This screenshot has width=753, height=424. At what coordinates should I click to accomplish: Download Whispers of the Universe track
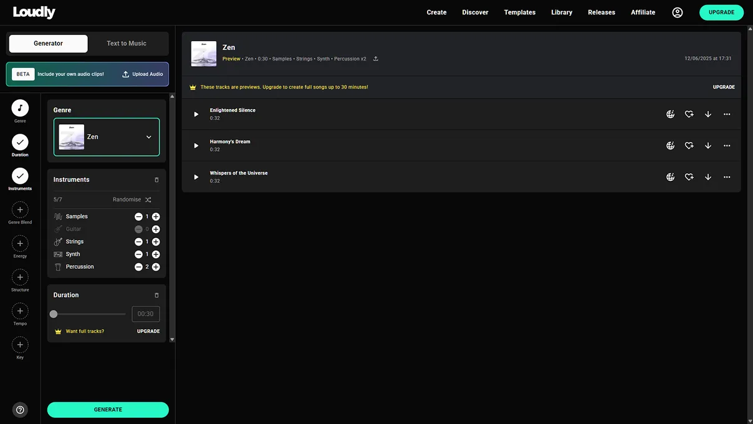(x=708, y=177)
